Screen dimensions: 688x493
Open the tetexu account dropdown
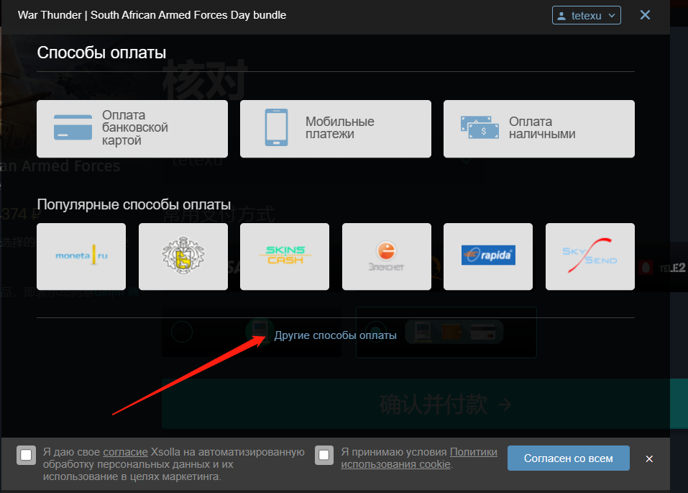[586, 15]
